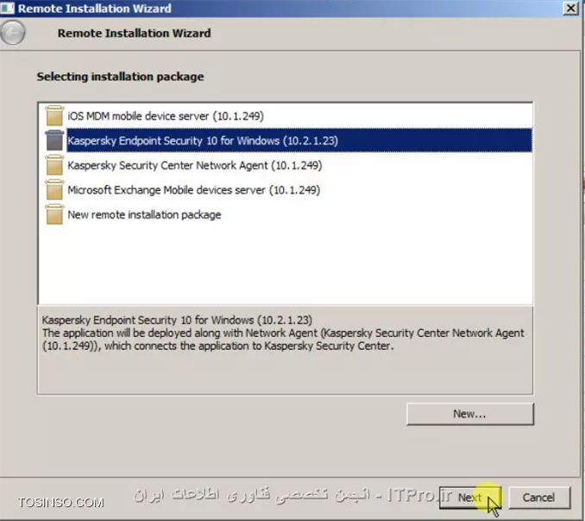Viewport: 585px width, 521px height.
Task: Click the Microsoft Exchange Mobile devices server icon
Action: point(54,189)
